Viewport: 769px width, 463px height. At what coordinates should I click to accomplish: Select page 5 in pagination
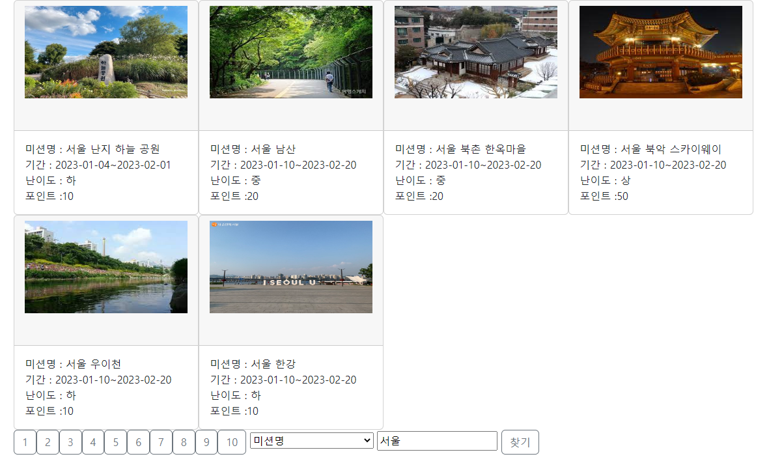(x=115, y=442)
